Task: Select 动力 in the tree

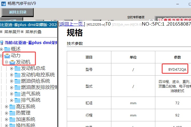Action: coord(16,55)
